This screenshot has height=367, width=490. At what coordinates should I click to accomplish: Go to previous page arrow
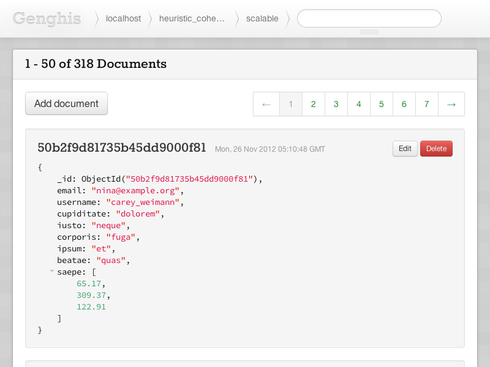click(266, 104)
